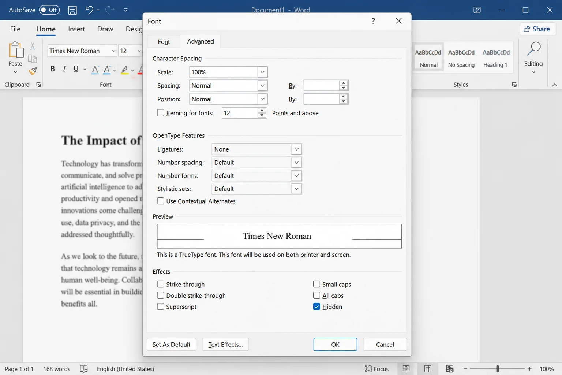Collapse the ribbon with the chevron
The height and width of the screenshot is (375, 562).
click(555, 85)
